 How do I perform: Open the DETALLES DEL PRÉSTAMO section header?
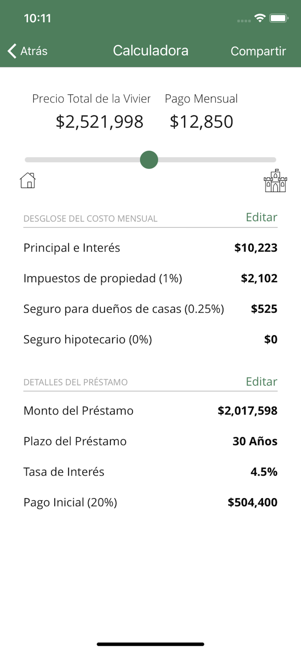click(x=76, y=383)
